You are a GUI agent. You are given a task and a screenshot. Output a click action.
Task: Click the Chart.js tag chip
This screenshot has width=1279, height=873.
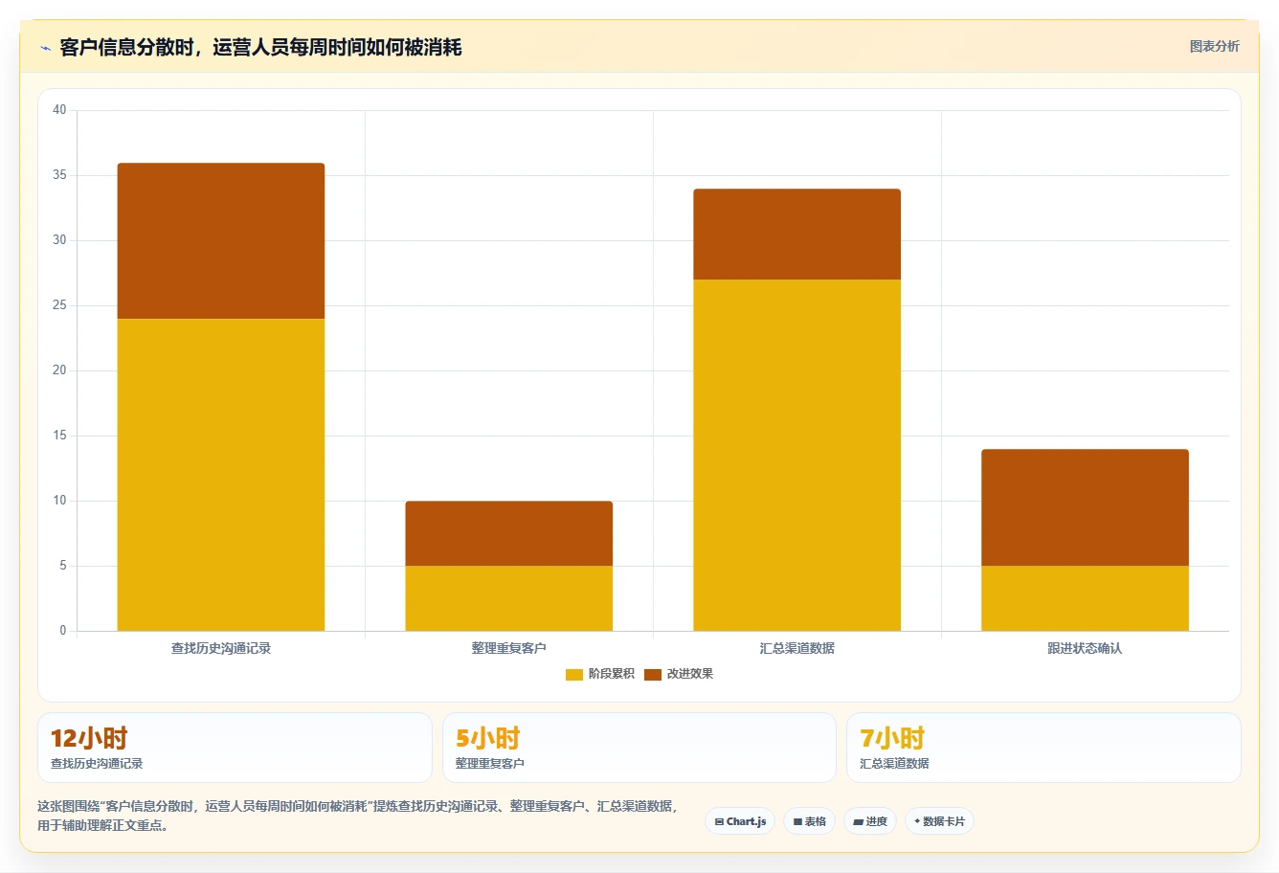tap(740, 821)
